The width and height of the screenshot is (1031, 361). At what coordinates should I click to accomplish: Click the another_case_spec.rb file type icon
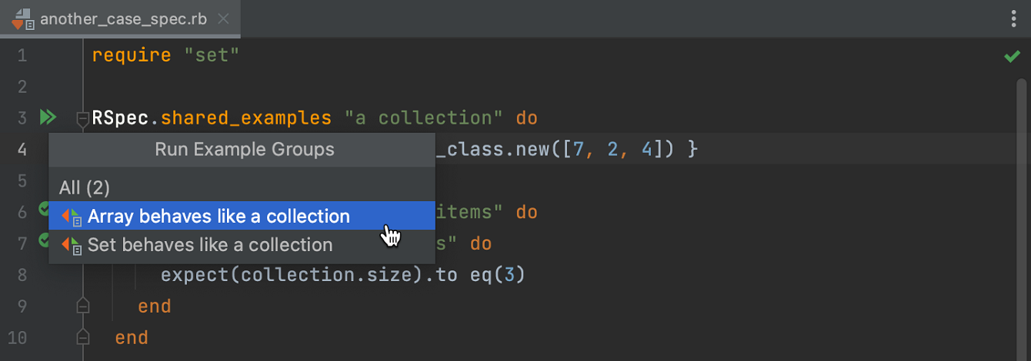(23, 19)
